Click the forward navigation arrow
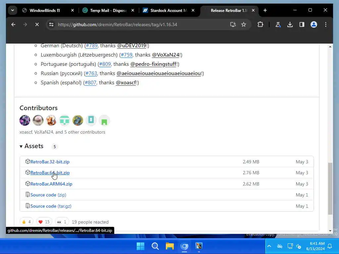 [25, 24]
